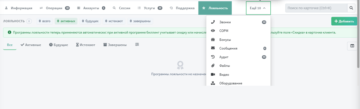360x109 pixels.
Task: Click the column layout toggle button
Action: pos(352,46)
